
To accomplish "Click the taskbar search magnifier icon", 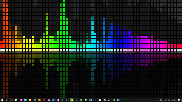I will click(7, 100).
